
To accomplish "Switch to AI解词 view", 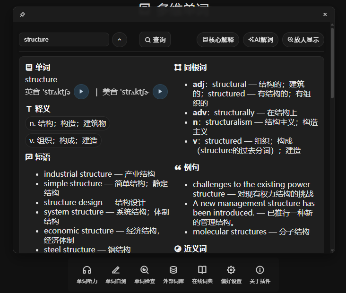I will coord(260,40).
